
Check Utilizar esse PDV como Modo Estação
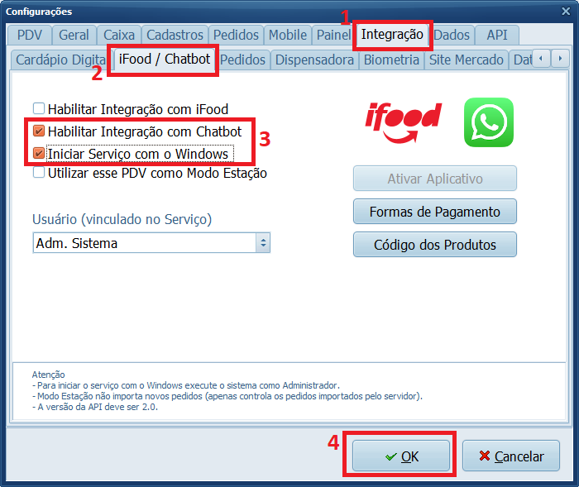(39, 173)
